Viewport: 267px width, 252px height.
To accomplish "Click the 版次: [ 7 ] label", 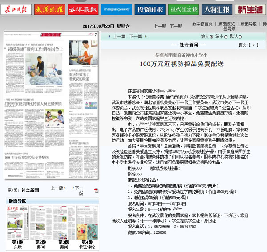I will (x=248, y=45).
